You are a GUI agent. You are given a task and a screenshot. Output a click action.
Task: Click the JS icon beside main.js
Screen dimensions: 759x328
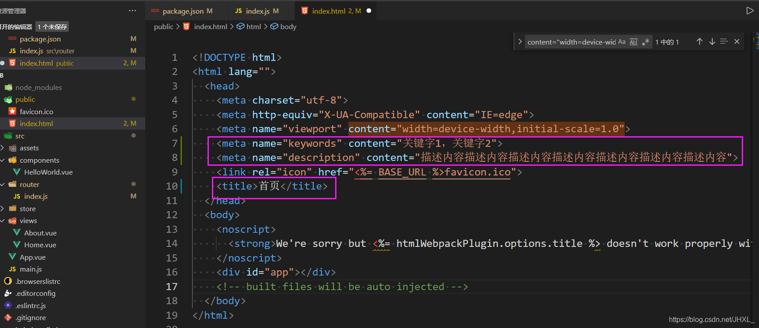point(12,269)
